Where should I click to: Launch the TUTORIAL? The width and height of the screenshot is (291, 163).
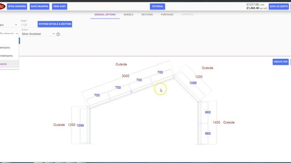tap(157, 6)
